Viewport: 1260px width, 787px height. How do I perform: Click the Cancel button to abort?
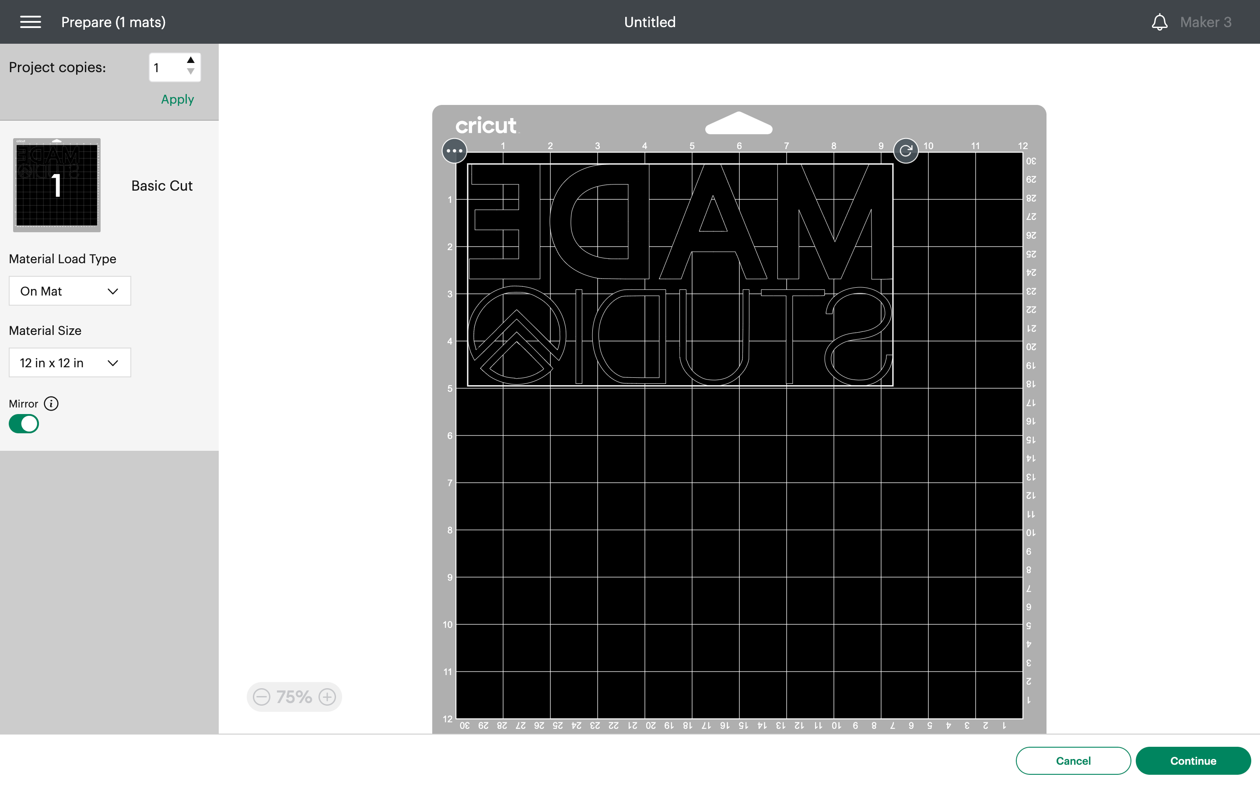(x=1073, y=761)
